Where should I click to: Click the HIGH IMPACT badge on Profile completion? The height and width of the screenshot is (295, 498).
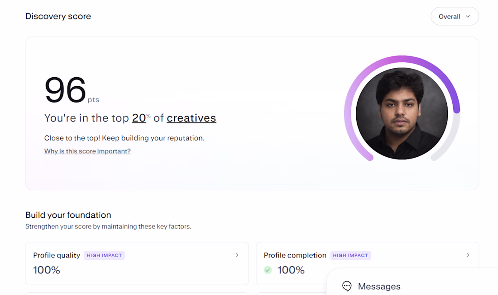click(x=350, y=255)
